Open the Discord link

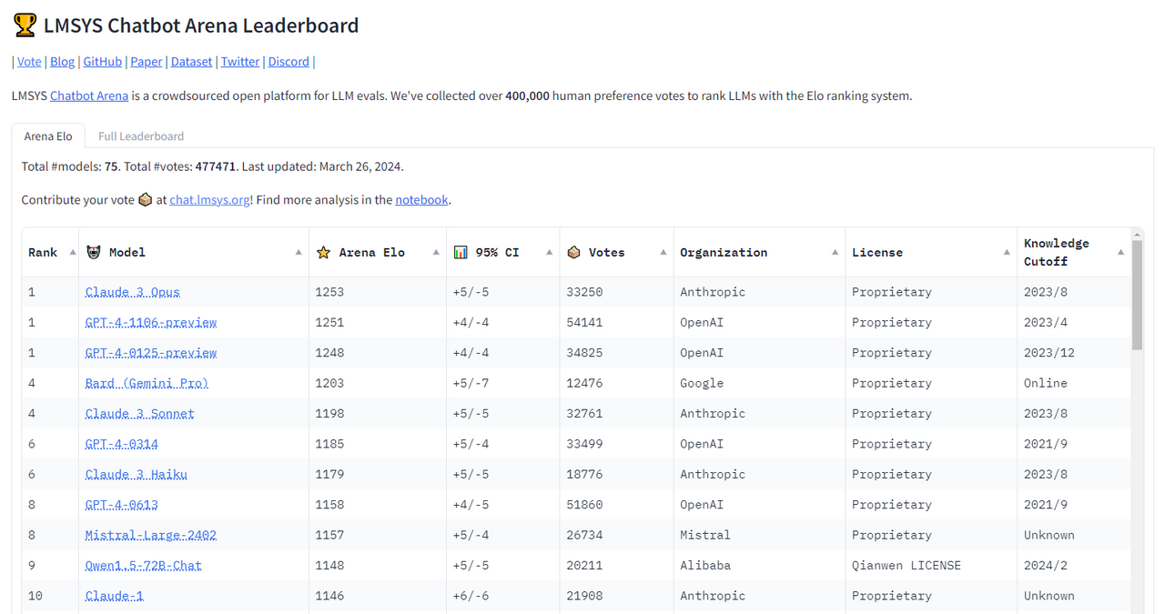(289, 61)
